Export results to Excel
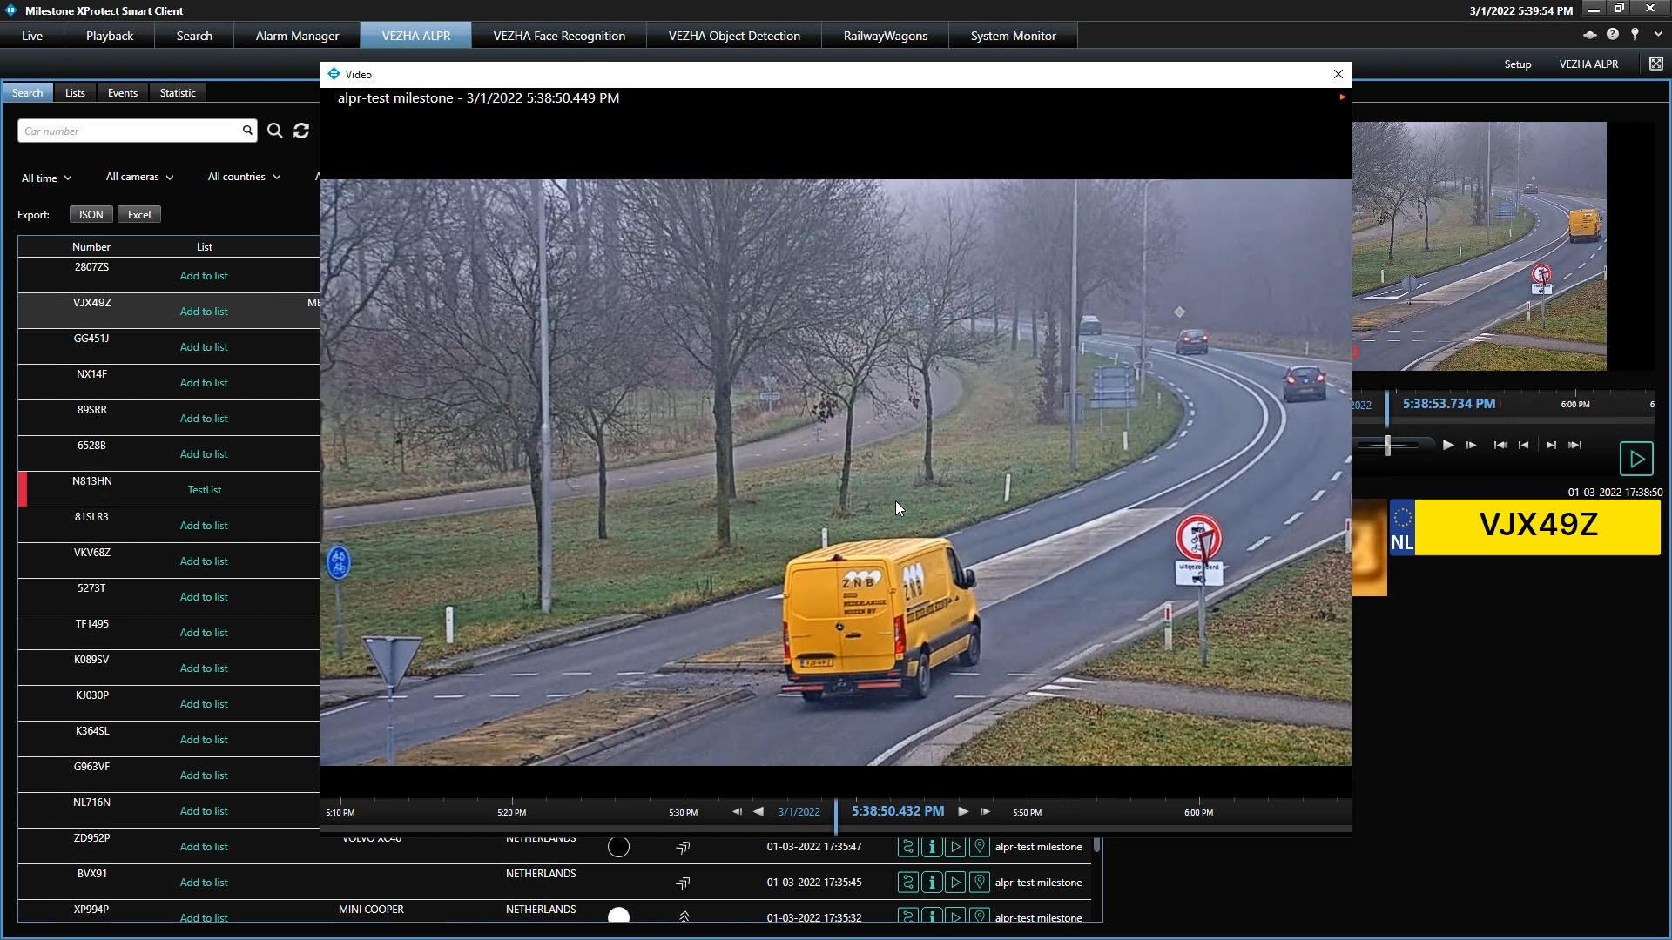Screen dimensions: 1672x940 pos(139,214)
